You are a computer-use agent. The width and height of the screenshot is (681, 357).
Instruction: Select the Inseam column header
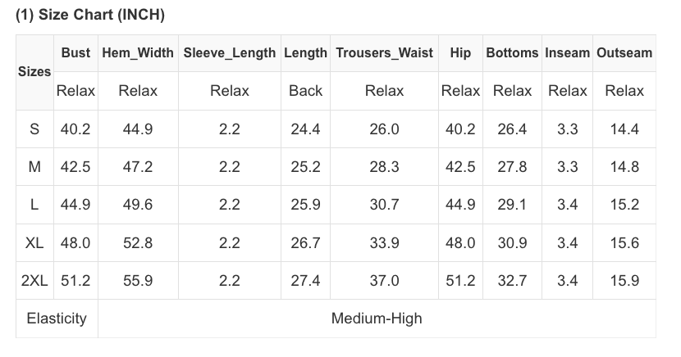(568, 53)
